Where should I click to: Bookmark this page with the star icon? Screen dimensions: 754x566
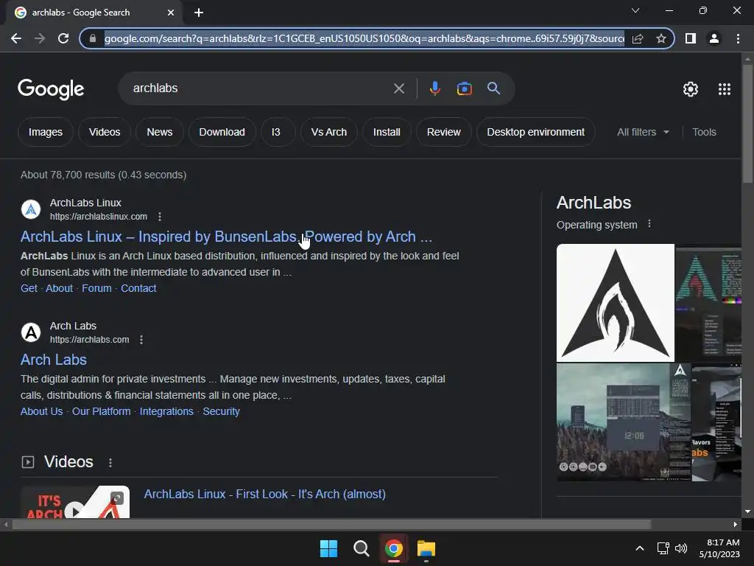[661, 38]
